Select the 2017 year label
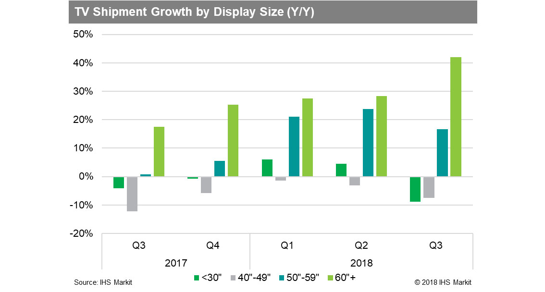This screenshot has width=545, height=292. 176,263
